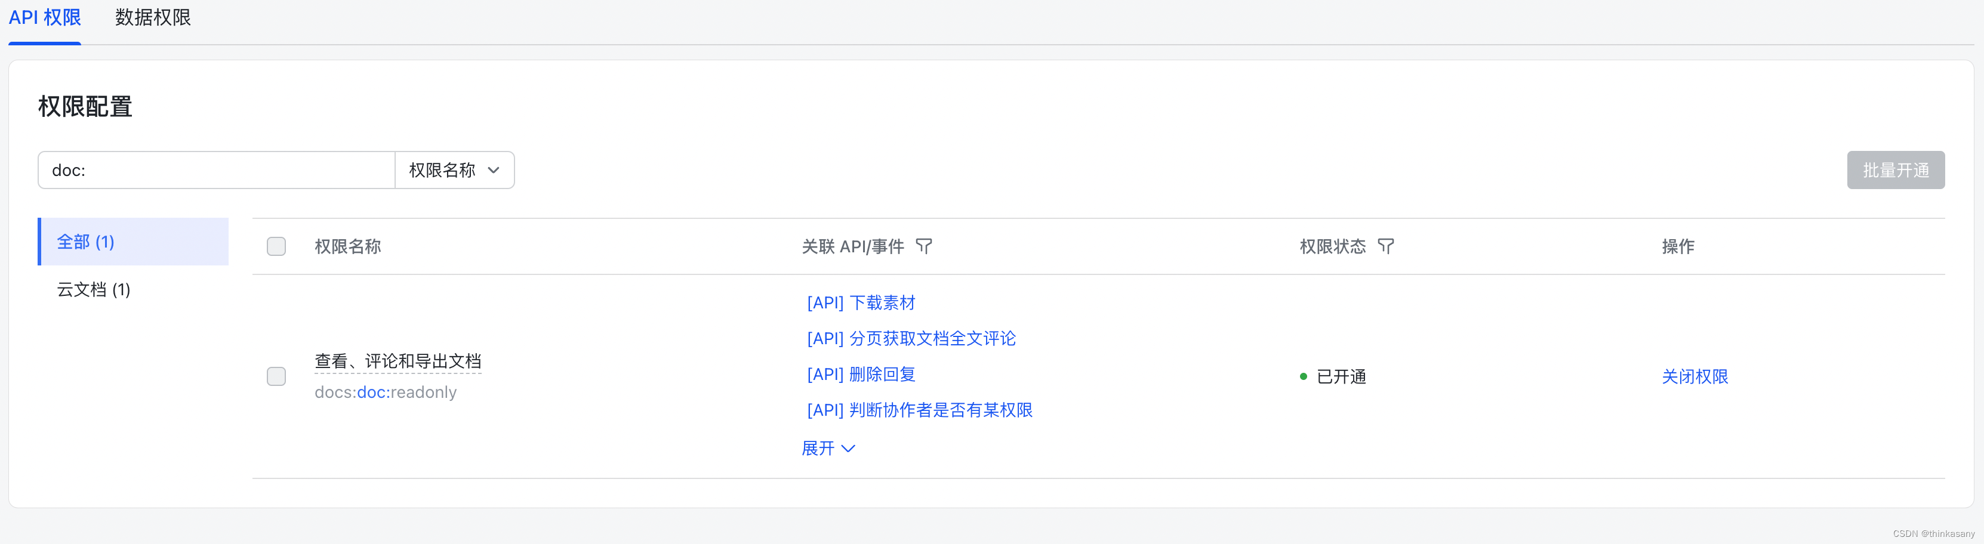Click the 查看、评论和导出文档 permission name
The width and height of the screenshot is (1984, 544).
coord(398,361)
